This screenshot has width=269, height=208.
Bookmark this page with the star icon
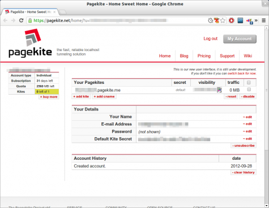click(223, 20)
